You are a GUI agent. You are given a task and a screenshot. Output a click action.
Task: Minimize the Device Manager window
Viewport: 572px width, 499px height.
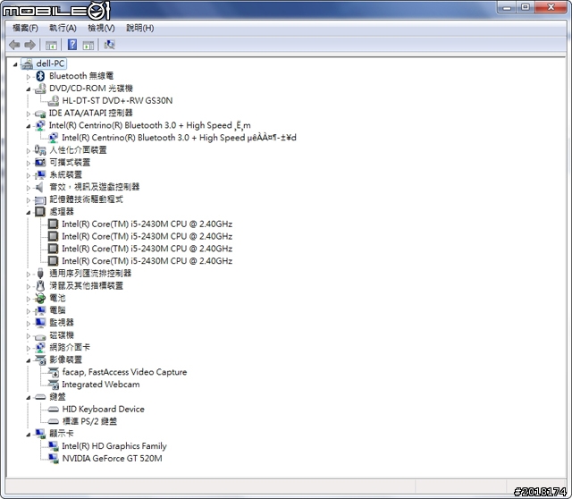pyautogui.click(x=507, y=7)
